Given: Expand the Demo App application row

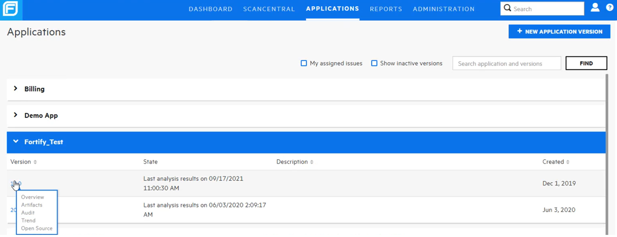Looking at the screenshot, I should click(x=306, y=116).
